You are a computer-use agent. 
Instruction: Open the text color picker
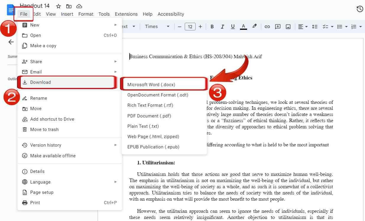[243, 26]
